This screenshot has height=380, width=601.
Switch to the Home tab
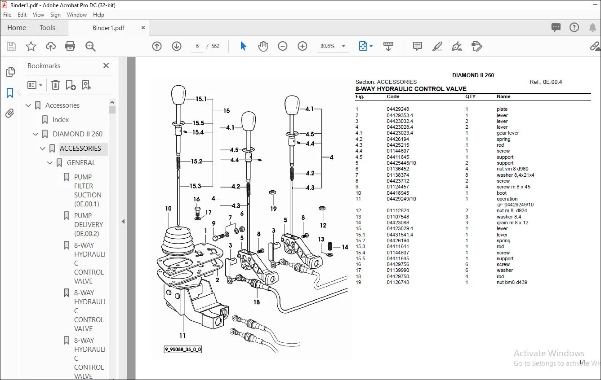[x=17, y=28]
